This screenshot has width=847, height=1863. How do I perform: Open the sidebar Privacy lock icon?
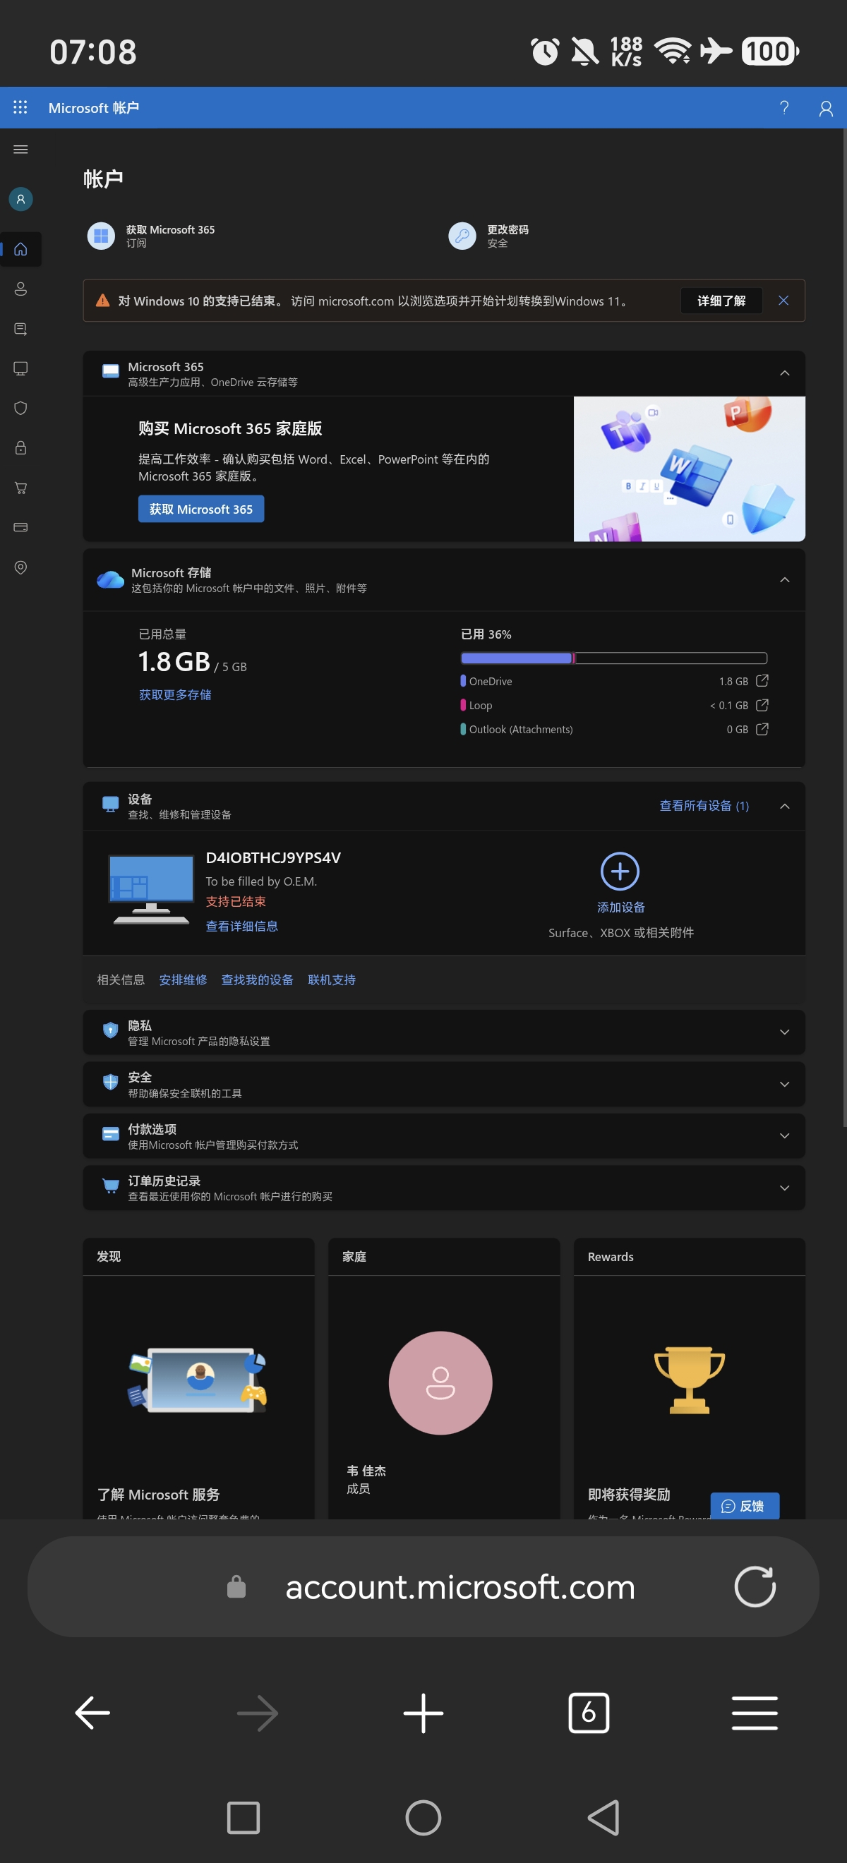(x=20, y=447)
